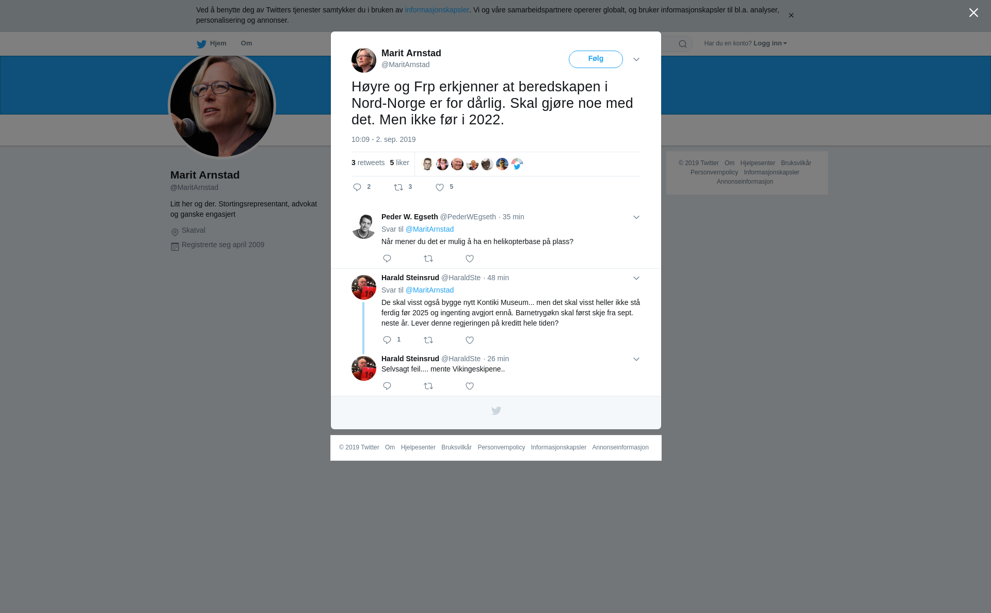Click the search magnifier icon
The width and height of the screenshot is (991, 613).
click(683, 44)
